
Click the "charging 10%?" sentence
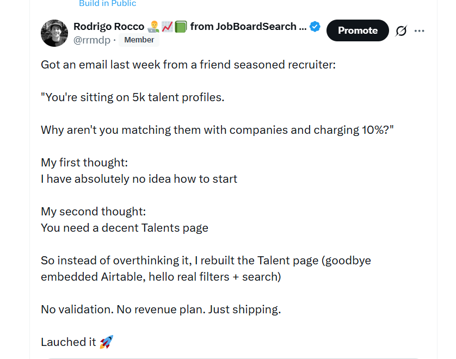click(217, 130)
